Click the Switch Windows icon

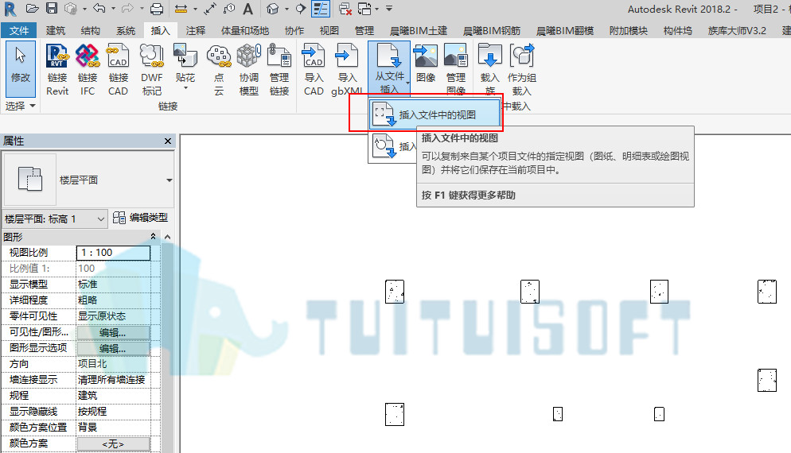pos(364,9)
